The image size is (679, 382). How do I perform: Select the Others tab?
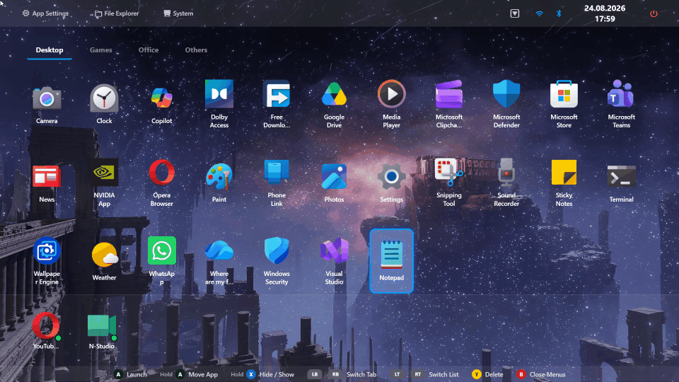196,50
